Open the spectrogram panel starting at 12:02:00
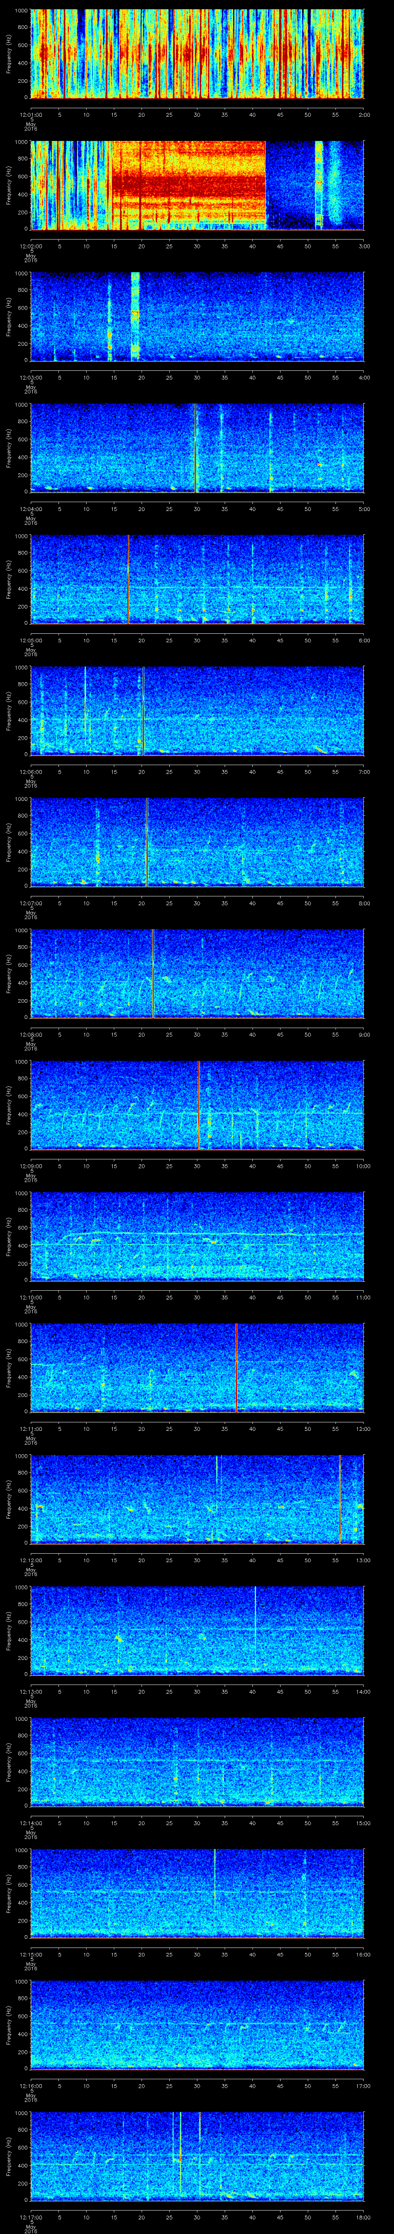This screenshot has height=2234, width=394. (197, 185)
